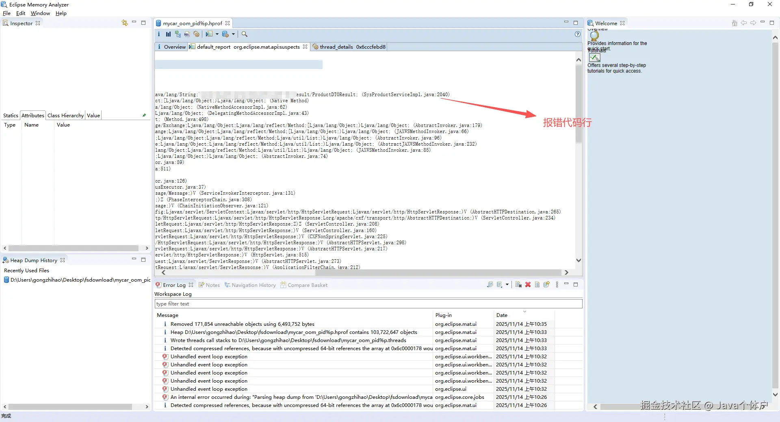Open the heap dump Overview info icon
This screenshot has height=422, width=780.
[x=159, y=34]
